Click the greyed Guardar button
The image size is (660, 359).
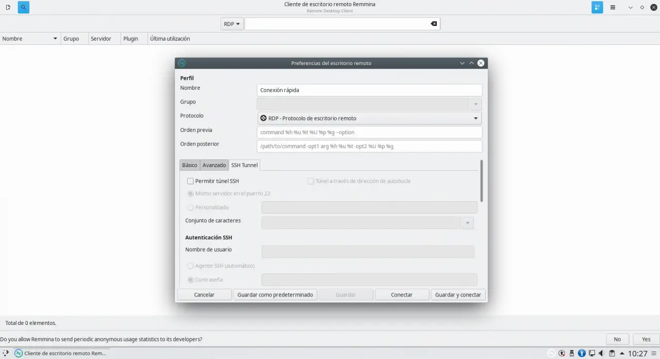[345, 295]
